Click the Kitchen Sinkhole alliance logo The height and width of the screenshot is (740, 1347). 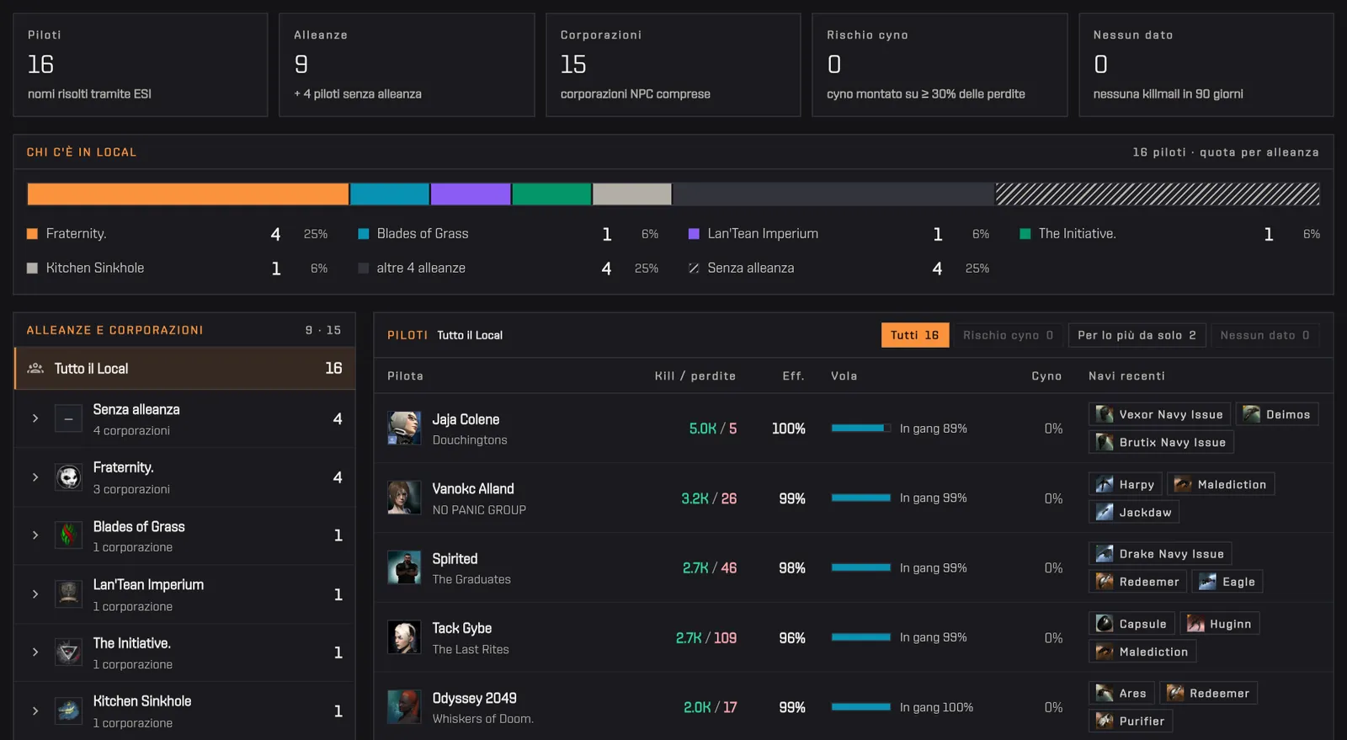68,711
